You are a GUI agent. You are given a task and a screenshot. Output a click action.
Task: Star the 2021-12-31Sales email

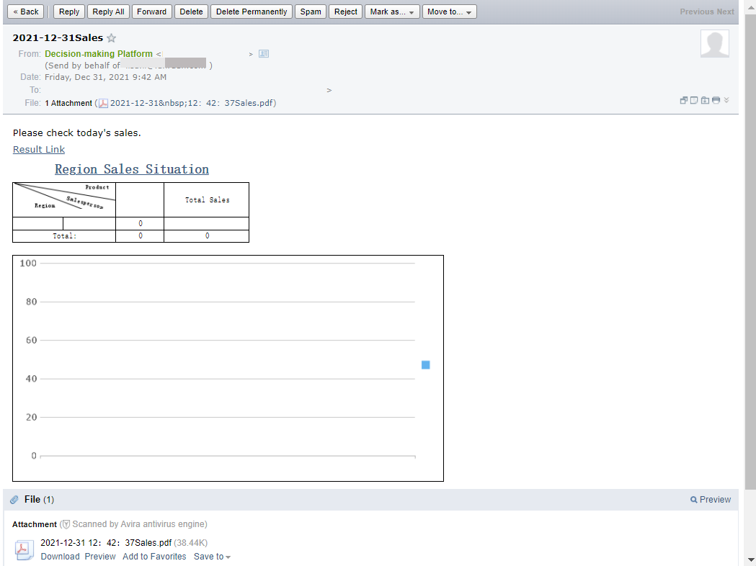[x=112, y=37]
